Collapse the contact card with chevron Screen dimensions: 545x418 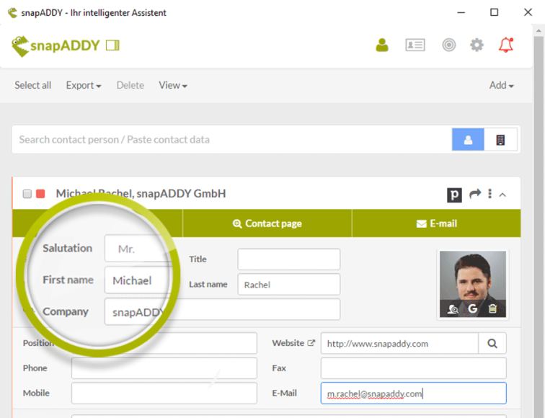tap(502, 194)
